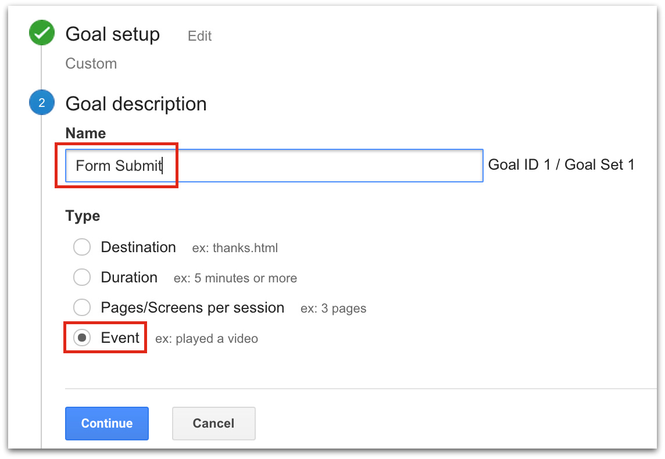Click the Goal ID 1 / Goal Set 1 text
665x459 pixels.
(561, 165)
